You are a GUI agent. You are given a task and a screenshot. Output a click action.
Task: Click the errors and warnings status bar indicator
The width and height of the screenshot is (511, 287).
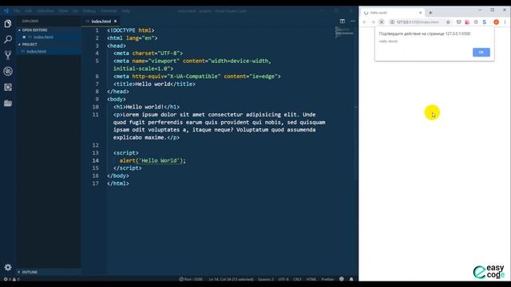coord(11,279)
